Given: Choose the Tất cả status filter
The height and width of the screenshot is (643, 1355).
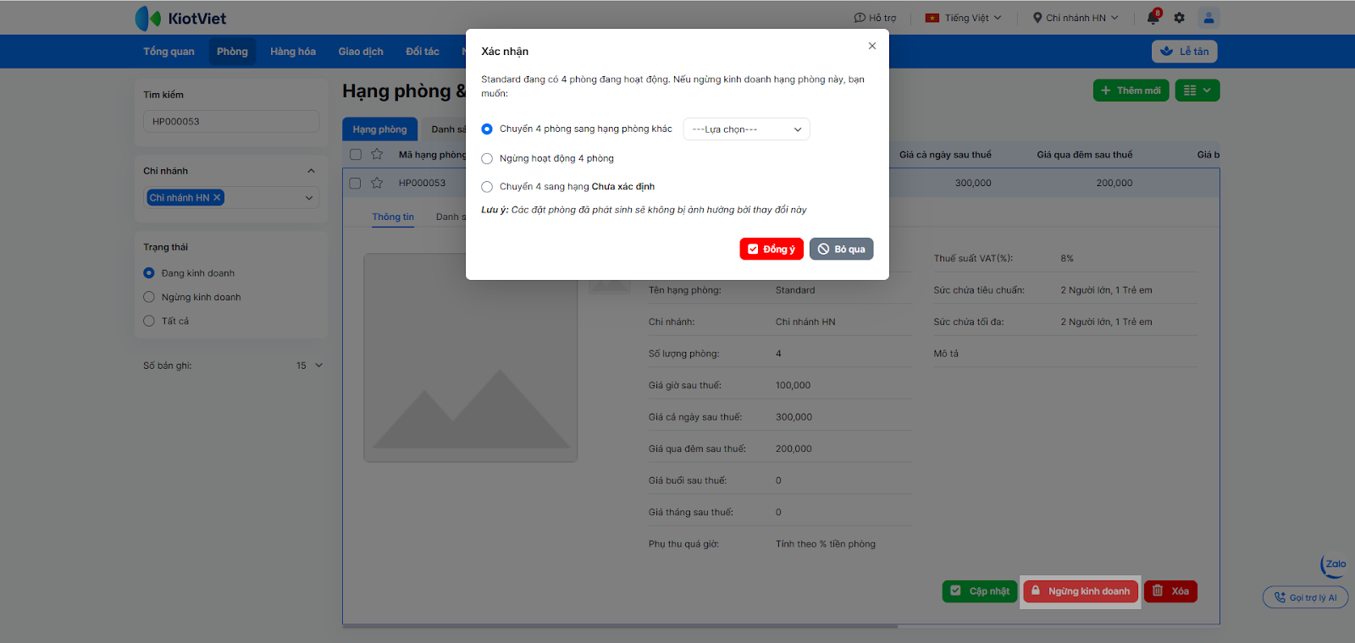Looking at the screenshot, I should click(x=149, y=321).
